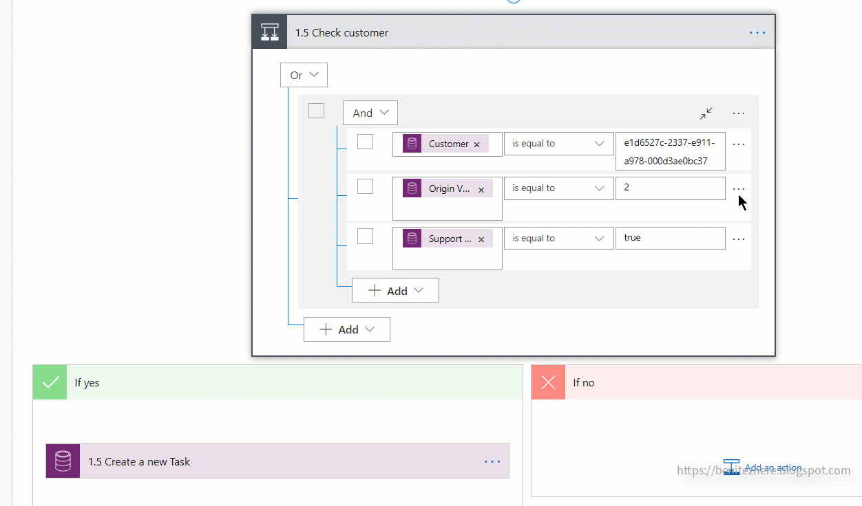Click the Dataverse icon on 1.5 Create a new Task
The height and width of the screenshot is (506, 862).
(62, 461)
